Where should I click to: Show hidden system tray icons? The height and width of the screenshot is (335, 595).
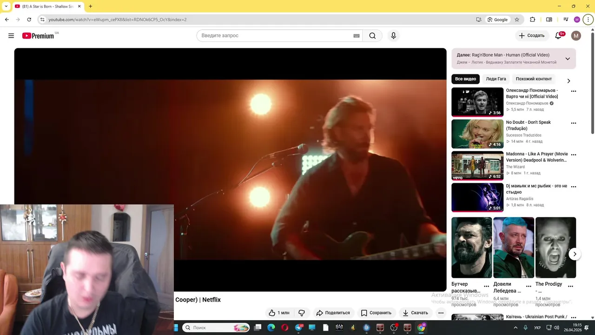point(515,328)
